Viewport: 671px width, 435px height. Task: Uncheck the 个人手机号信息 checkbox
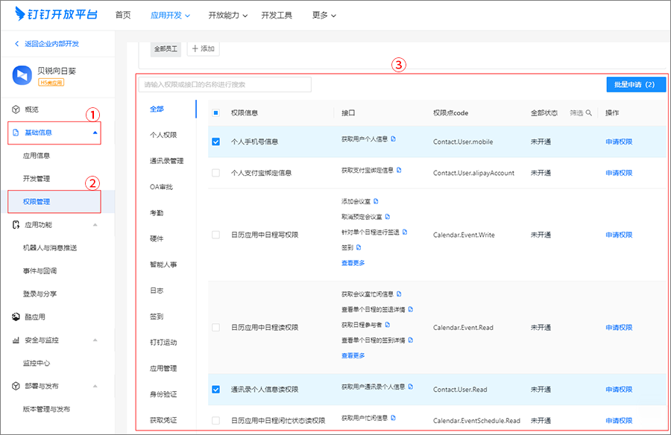(216, 142)
